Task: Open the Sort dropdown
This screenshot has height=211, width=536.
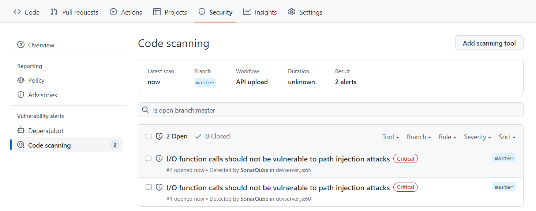Action: [x=507, y=137]
